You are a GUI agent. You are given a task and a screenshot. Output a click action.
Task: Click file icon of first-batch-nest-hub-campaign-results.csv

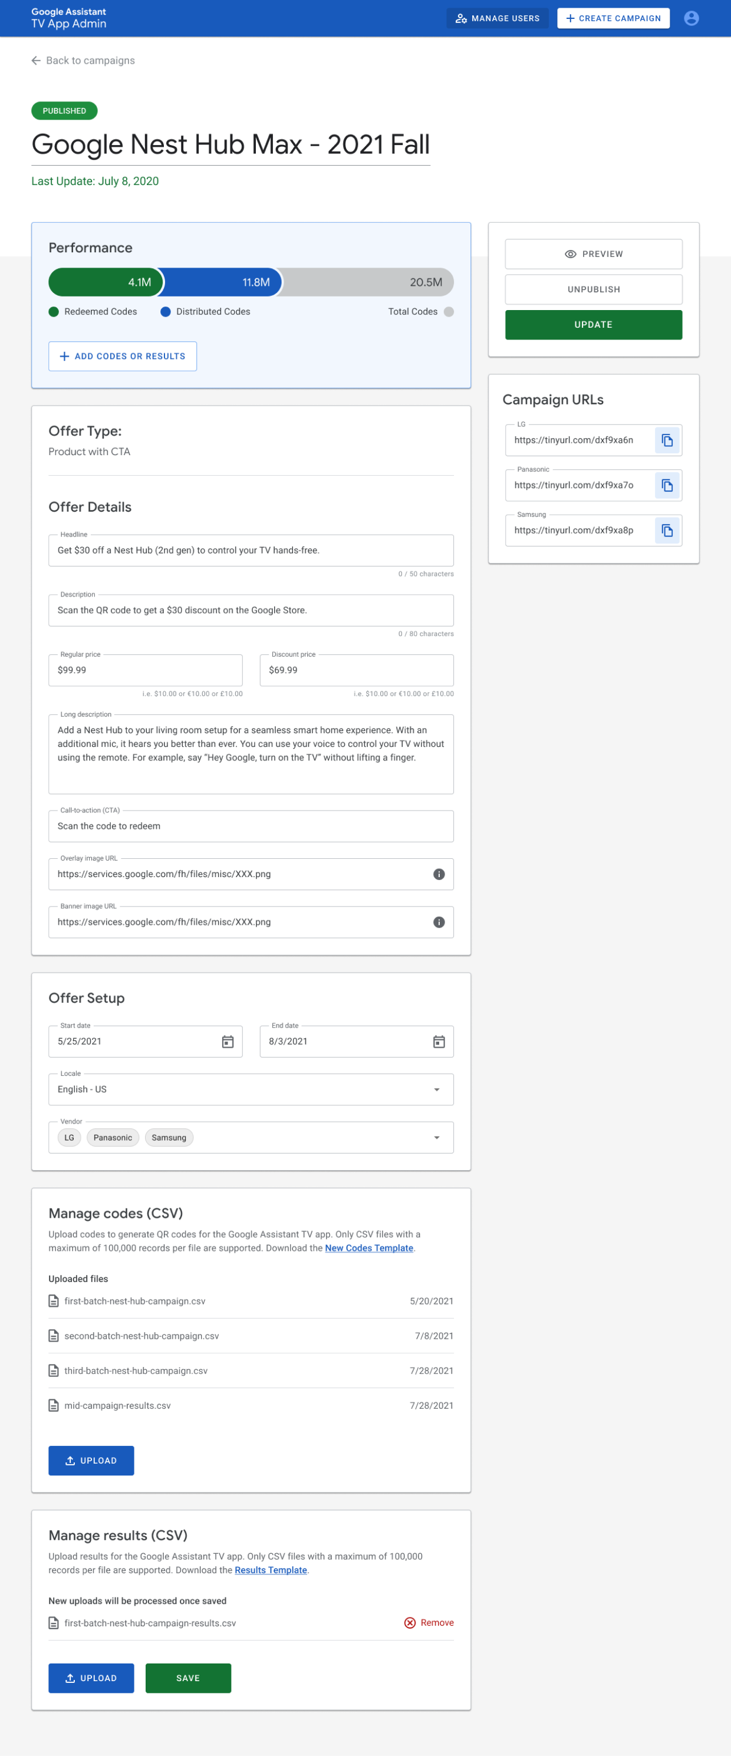pyautogui.click(x=53, y=1623)
